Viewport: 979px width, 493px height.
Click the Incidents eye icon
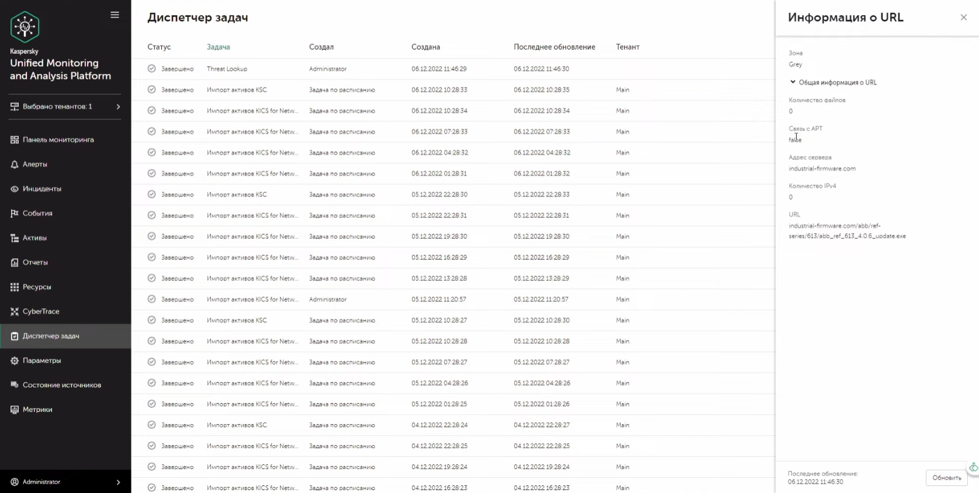pos(15,189)
